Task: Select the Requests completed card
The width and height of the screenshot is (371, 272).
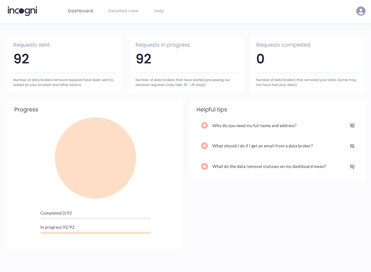Action: pos(307,64)
